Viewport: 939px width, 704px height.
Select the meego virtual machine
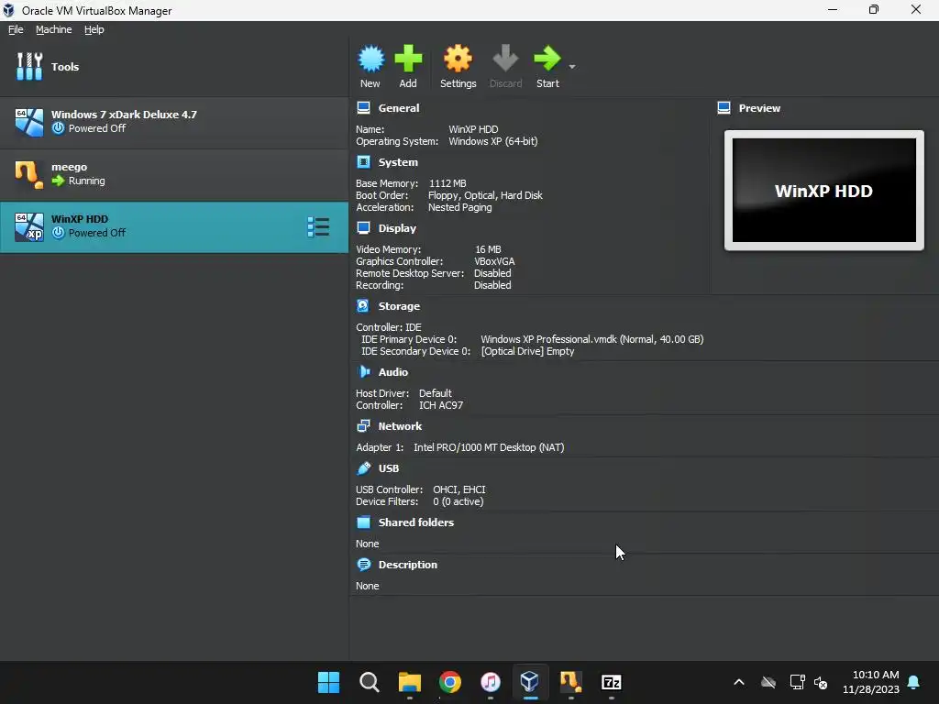174,174
